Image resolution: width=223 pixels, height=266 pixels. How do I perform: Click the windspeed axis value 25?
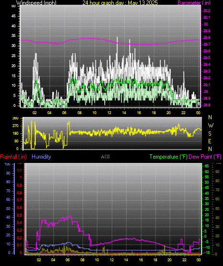pos(13,56)
